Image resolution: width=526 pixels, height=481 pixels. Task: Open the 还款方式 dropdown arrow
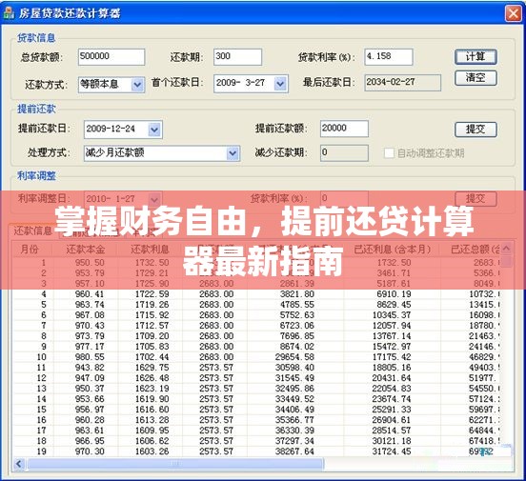click(x=137, y=85)
